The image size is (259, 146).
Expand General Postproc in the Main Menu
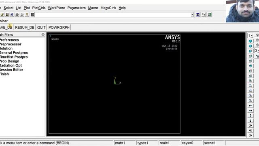[14, 53]
